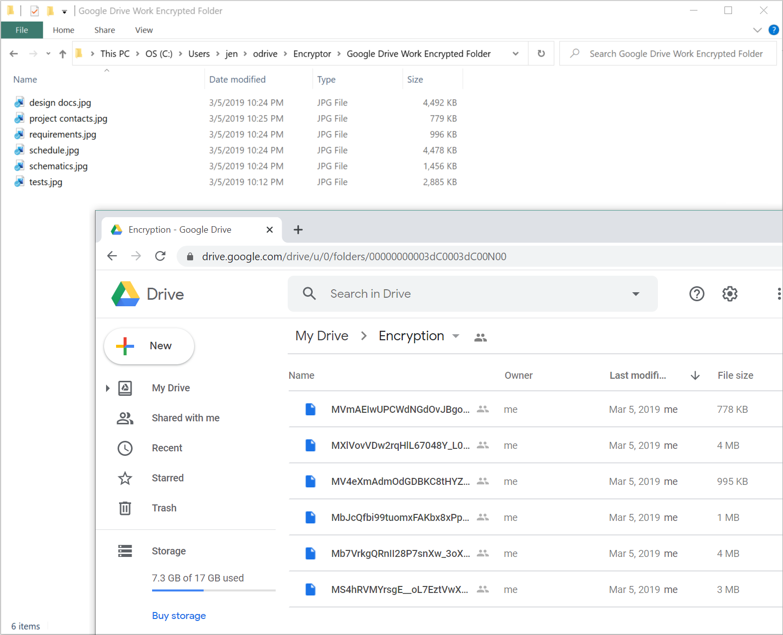Click the New button in Drive
The image size is (783, 635).
[x=149, y=346]
